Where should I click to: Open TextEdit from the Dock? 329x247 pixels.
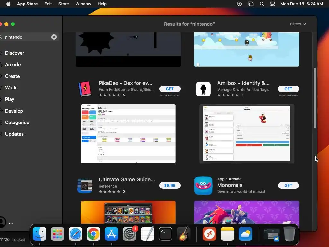tap(147, 234)
